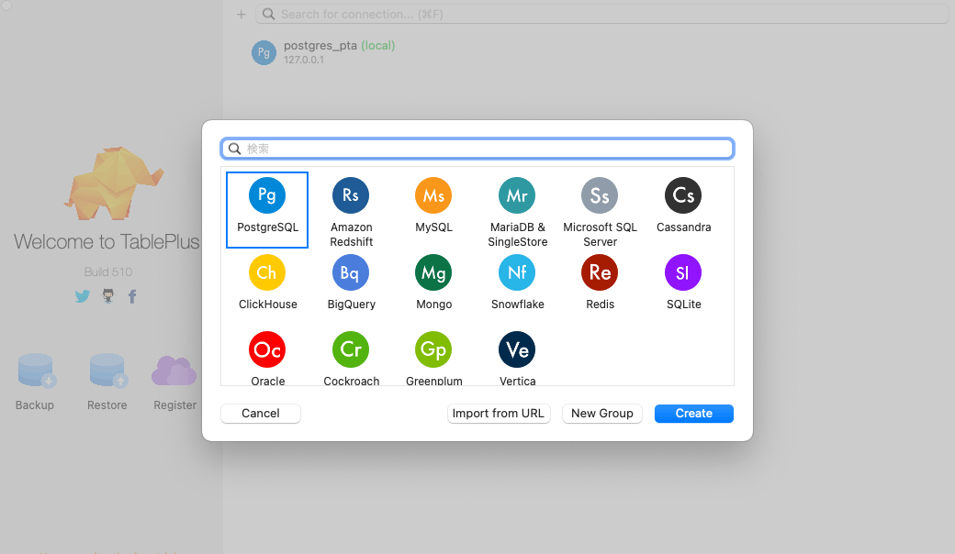Choose the Oracle database icon
This screenshot has width=955, height=554.
point(267,349)
